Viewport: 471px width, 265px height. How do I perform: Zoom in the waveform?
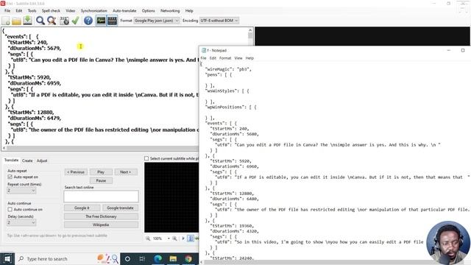click(174, 239)
